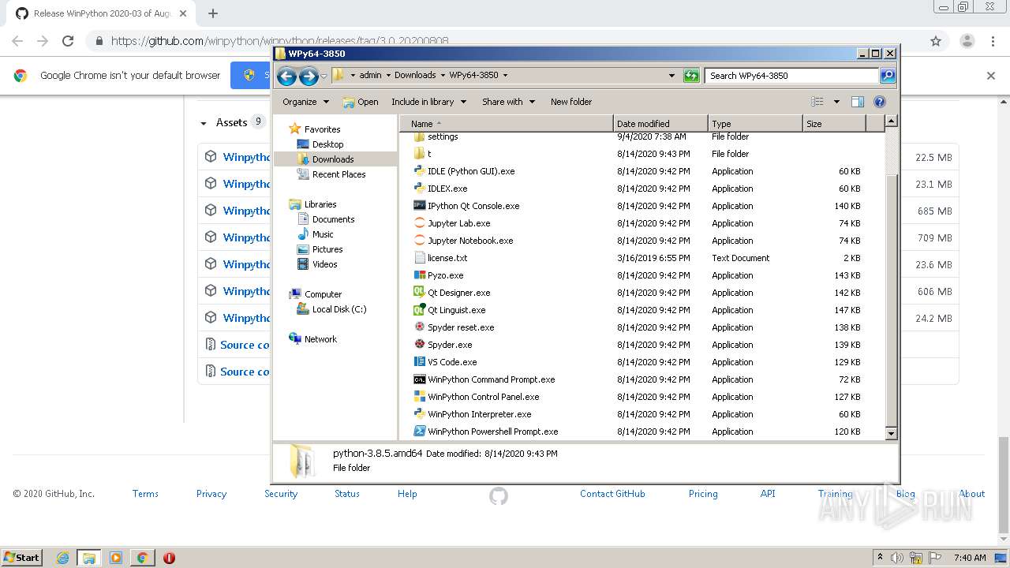Select the Qt Linguist.exe icon
This screenshot has height=568, width=1010.
[420, 310]
